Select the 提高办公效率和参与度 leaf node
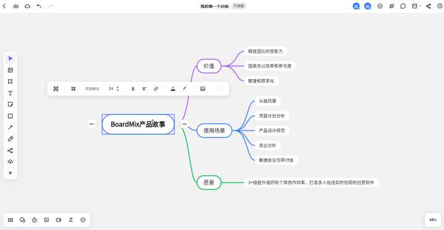The height and width of the screenshot is (230, 444). [269, 66]
